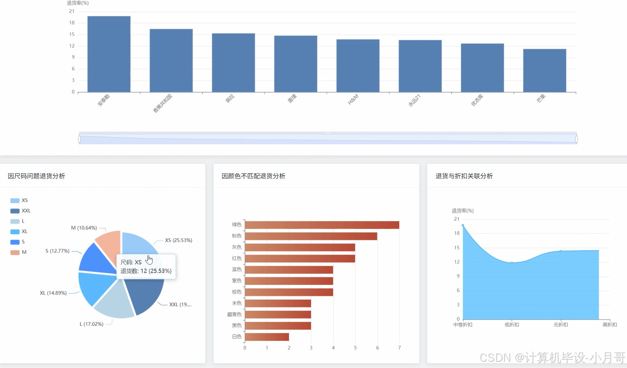The height and width of the screenshot is (368, 627).
Task: Click the 'L (17.02%)' pie label
Action: (91, 324)
